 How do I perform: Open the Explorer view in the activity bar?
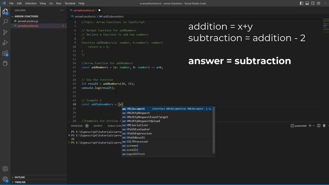(x=5, y=11)
